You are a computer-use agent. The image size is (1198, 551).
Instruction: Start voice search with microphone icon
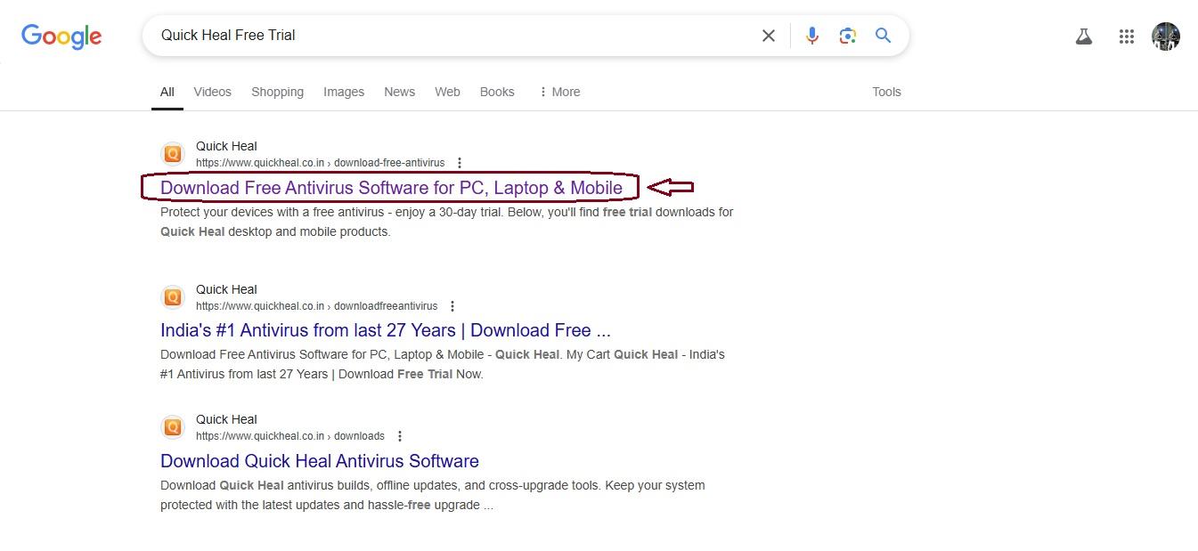pyautogui.click(x=811, y=36)
